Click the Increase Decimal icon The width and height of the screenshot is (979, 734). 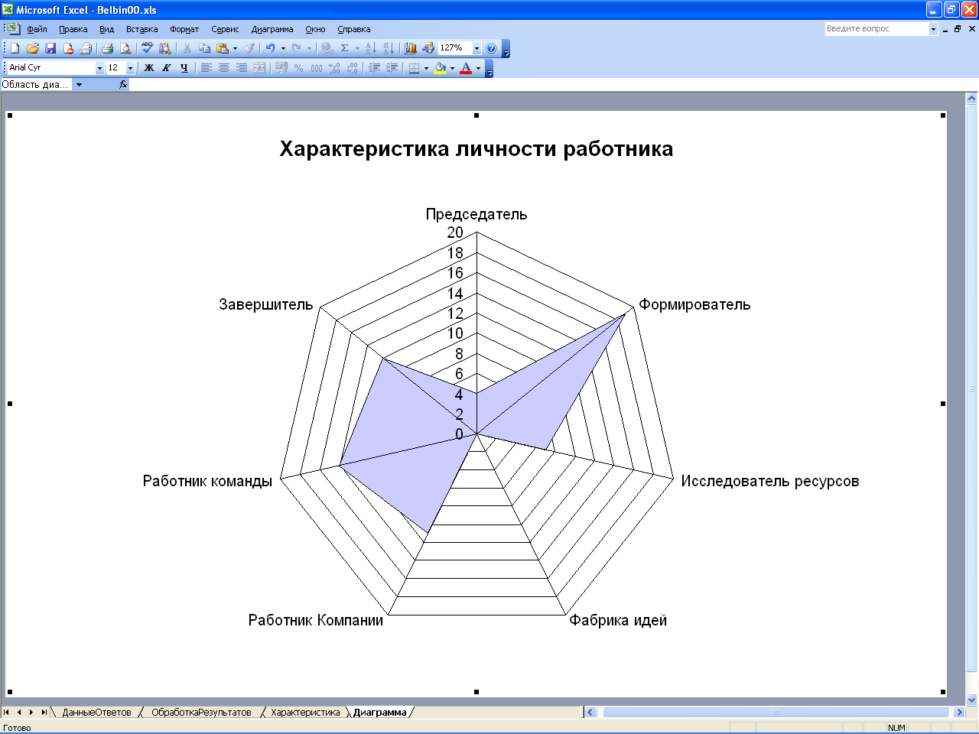pos(334,68)
